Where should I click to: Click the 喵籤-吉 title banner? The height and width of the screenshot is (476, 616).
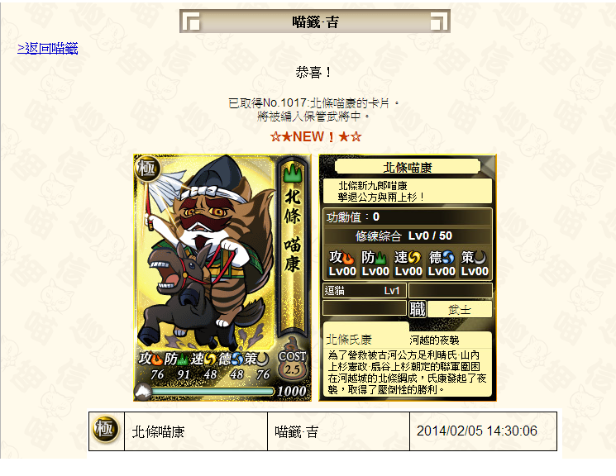click(x=315, y=21)
